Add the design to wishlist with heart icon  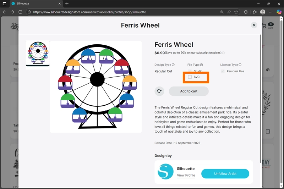[159, 91]
